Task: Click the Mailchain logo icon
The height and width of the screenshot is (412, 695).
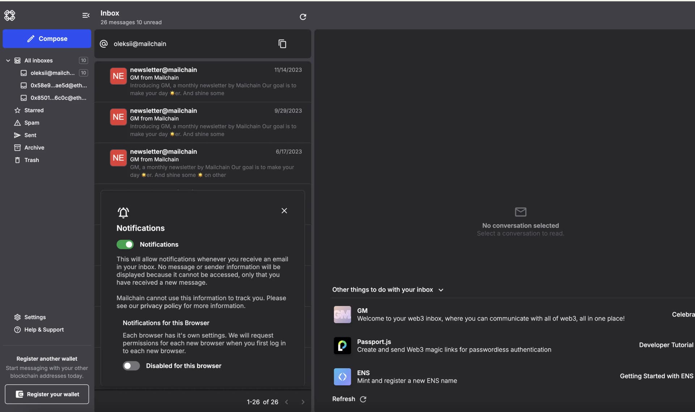Action: click(x=9, y=16)
